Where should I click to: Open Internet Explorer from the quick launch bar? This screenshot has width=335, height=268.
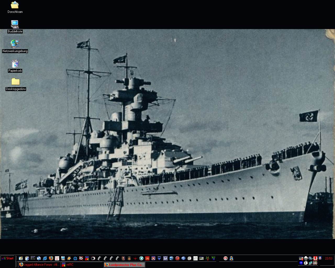[x=45, y=259]
